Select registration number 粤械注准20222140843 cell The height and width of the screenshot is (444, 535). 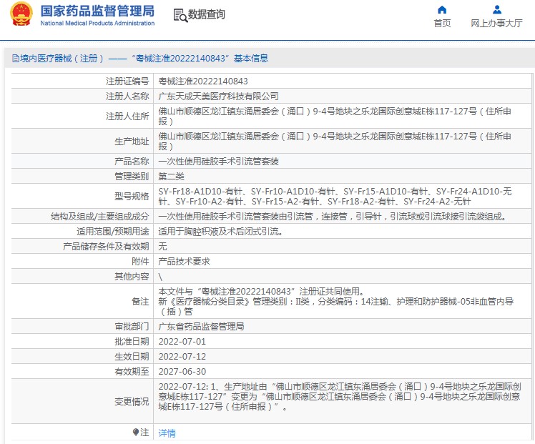point(203,82)
